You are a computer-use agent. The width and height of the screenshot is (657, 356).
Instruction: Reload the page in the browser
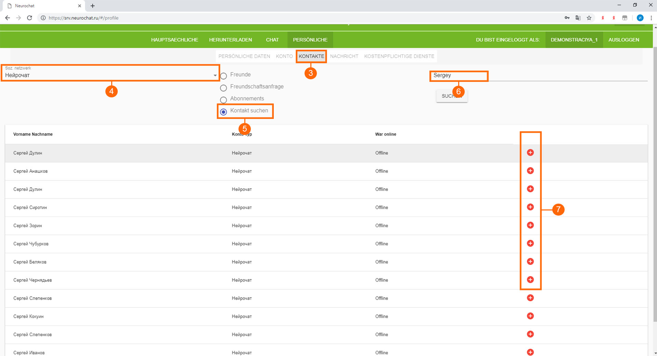29,18
